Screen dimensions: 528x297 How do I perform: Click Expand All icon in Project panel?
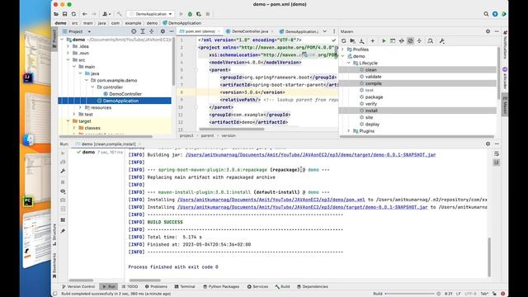143,31
